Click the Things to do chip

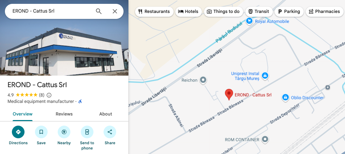point(223,12)
